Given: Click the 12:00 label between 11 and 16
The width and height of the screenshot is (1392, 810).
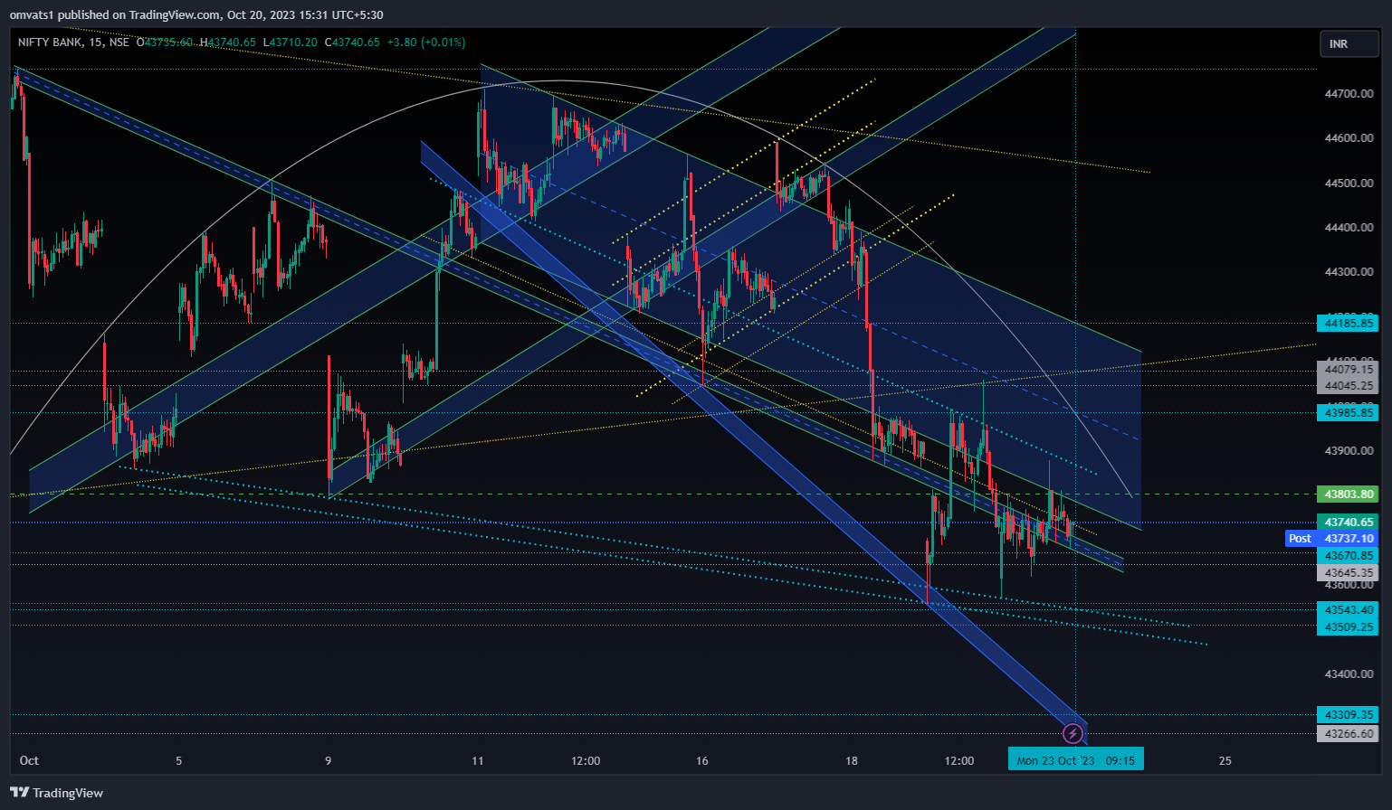Looking at the screenshot, I should point(586,760).
